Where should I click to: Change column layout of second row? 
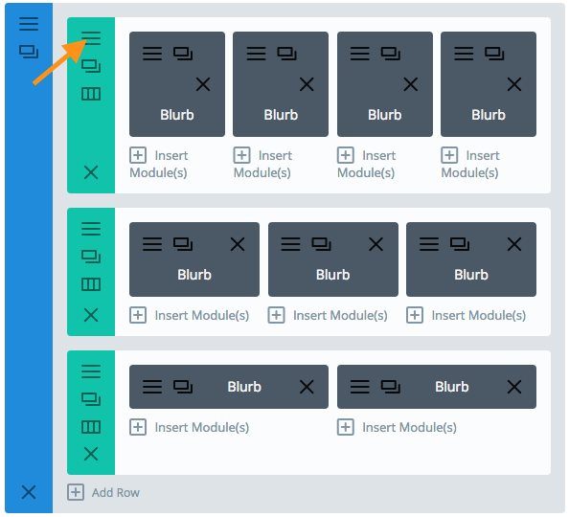point(91,284)
